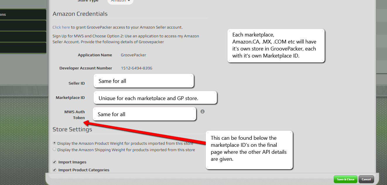Click the green Save & Close button
Screen dimensions: 387x185
coord(345,179)
